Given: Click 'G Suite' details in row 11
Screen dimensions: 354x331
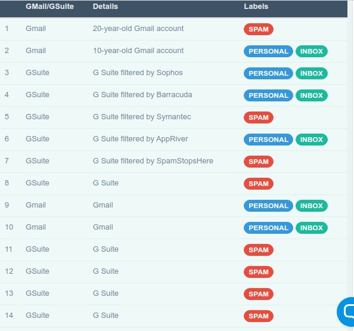Looking at the screenshot, I should 105,249.
